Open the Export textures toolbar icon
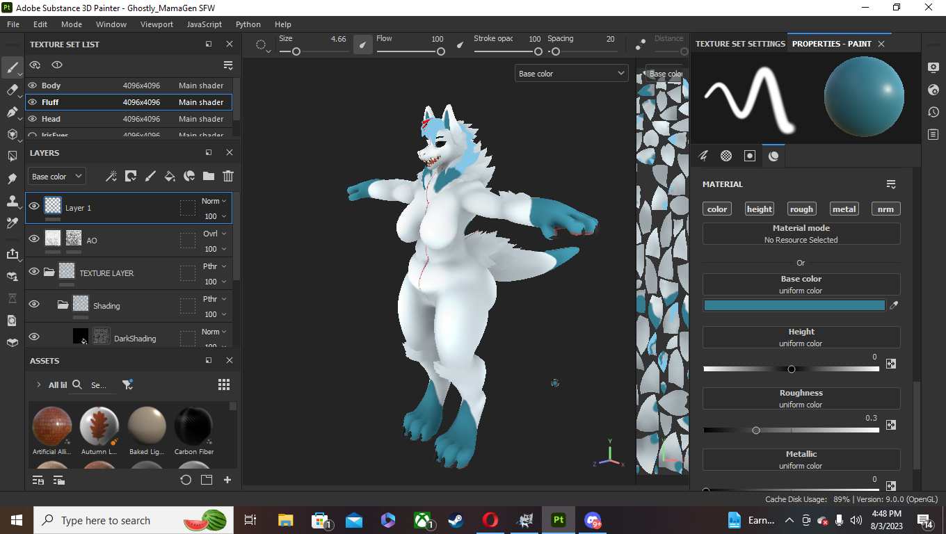This screenshot has width=946, height=534. (12, 254)
